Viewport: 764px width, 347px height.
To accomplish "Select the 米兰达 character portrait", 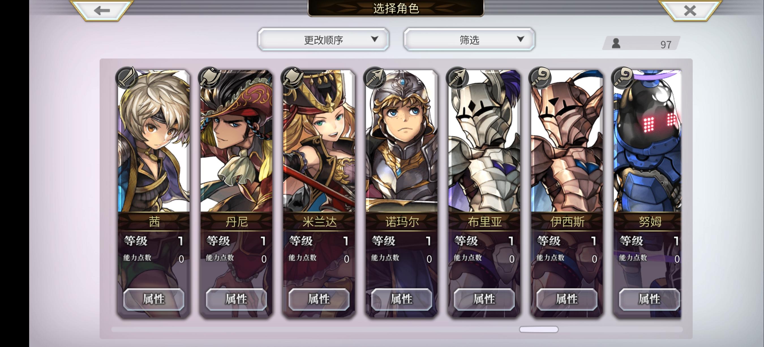I will 319,141.
